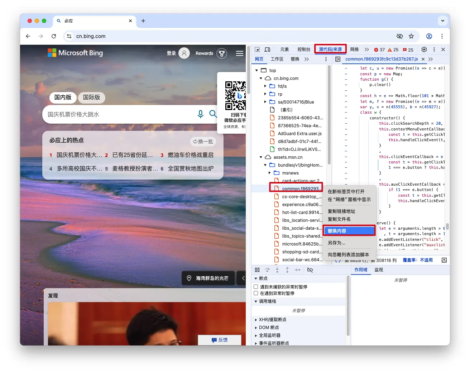The height and width of the screenshot is (372, 470).
Task: Select 替换内容 in the context menu
Action: click(349, 231)
